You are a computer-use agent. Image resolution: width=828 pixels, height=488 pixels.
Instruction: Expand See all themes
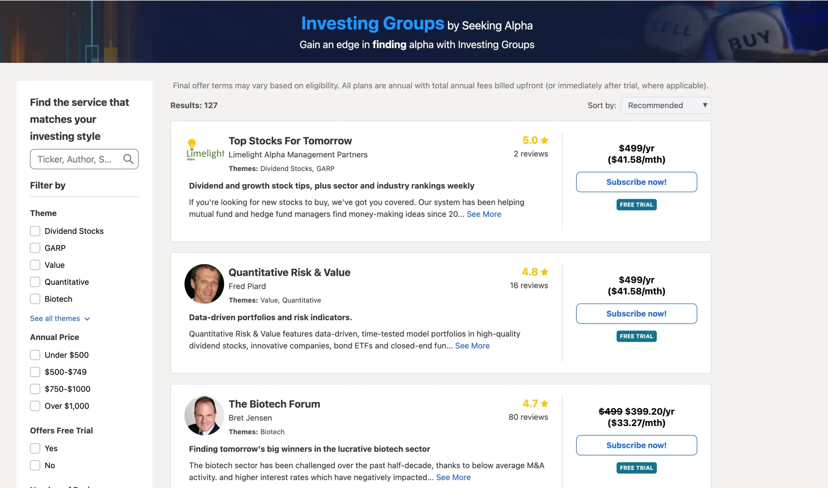(60, 318)
